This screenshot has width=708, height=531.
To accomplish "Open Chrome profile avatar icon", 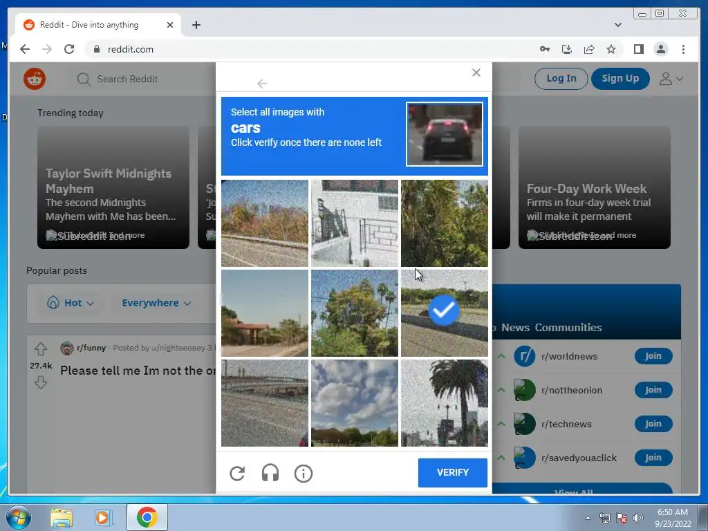I will [x=660, y=49].
